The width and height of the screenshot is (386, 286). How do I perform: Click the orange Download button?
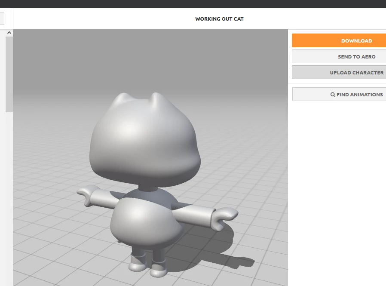coord(339,40)
